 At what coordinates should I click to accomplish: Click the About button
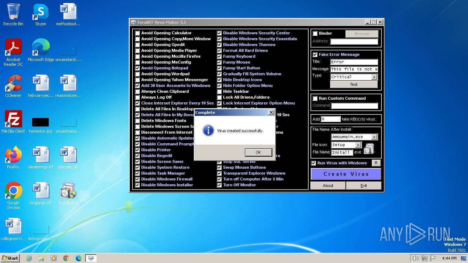tap(328, 186)
